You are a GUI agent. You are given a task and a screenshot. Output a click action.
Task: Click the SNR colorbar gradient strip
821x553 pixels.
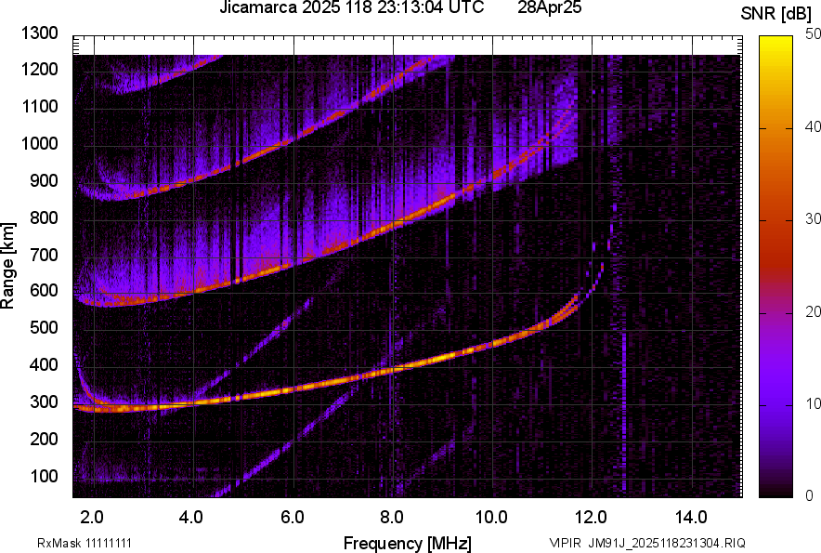pyautogui.click(x=776, y=267)
